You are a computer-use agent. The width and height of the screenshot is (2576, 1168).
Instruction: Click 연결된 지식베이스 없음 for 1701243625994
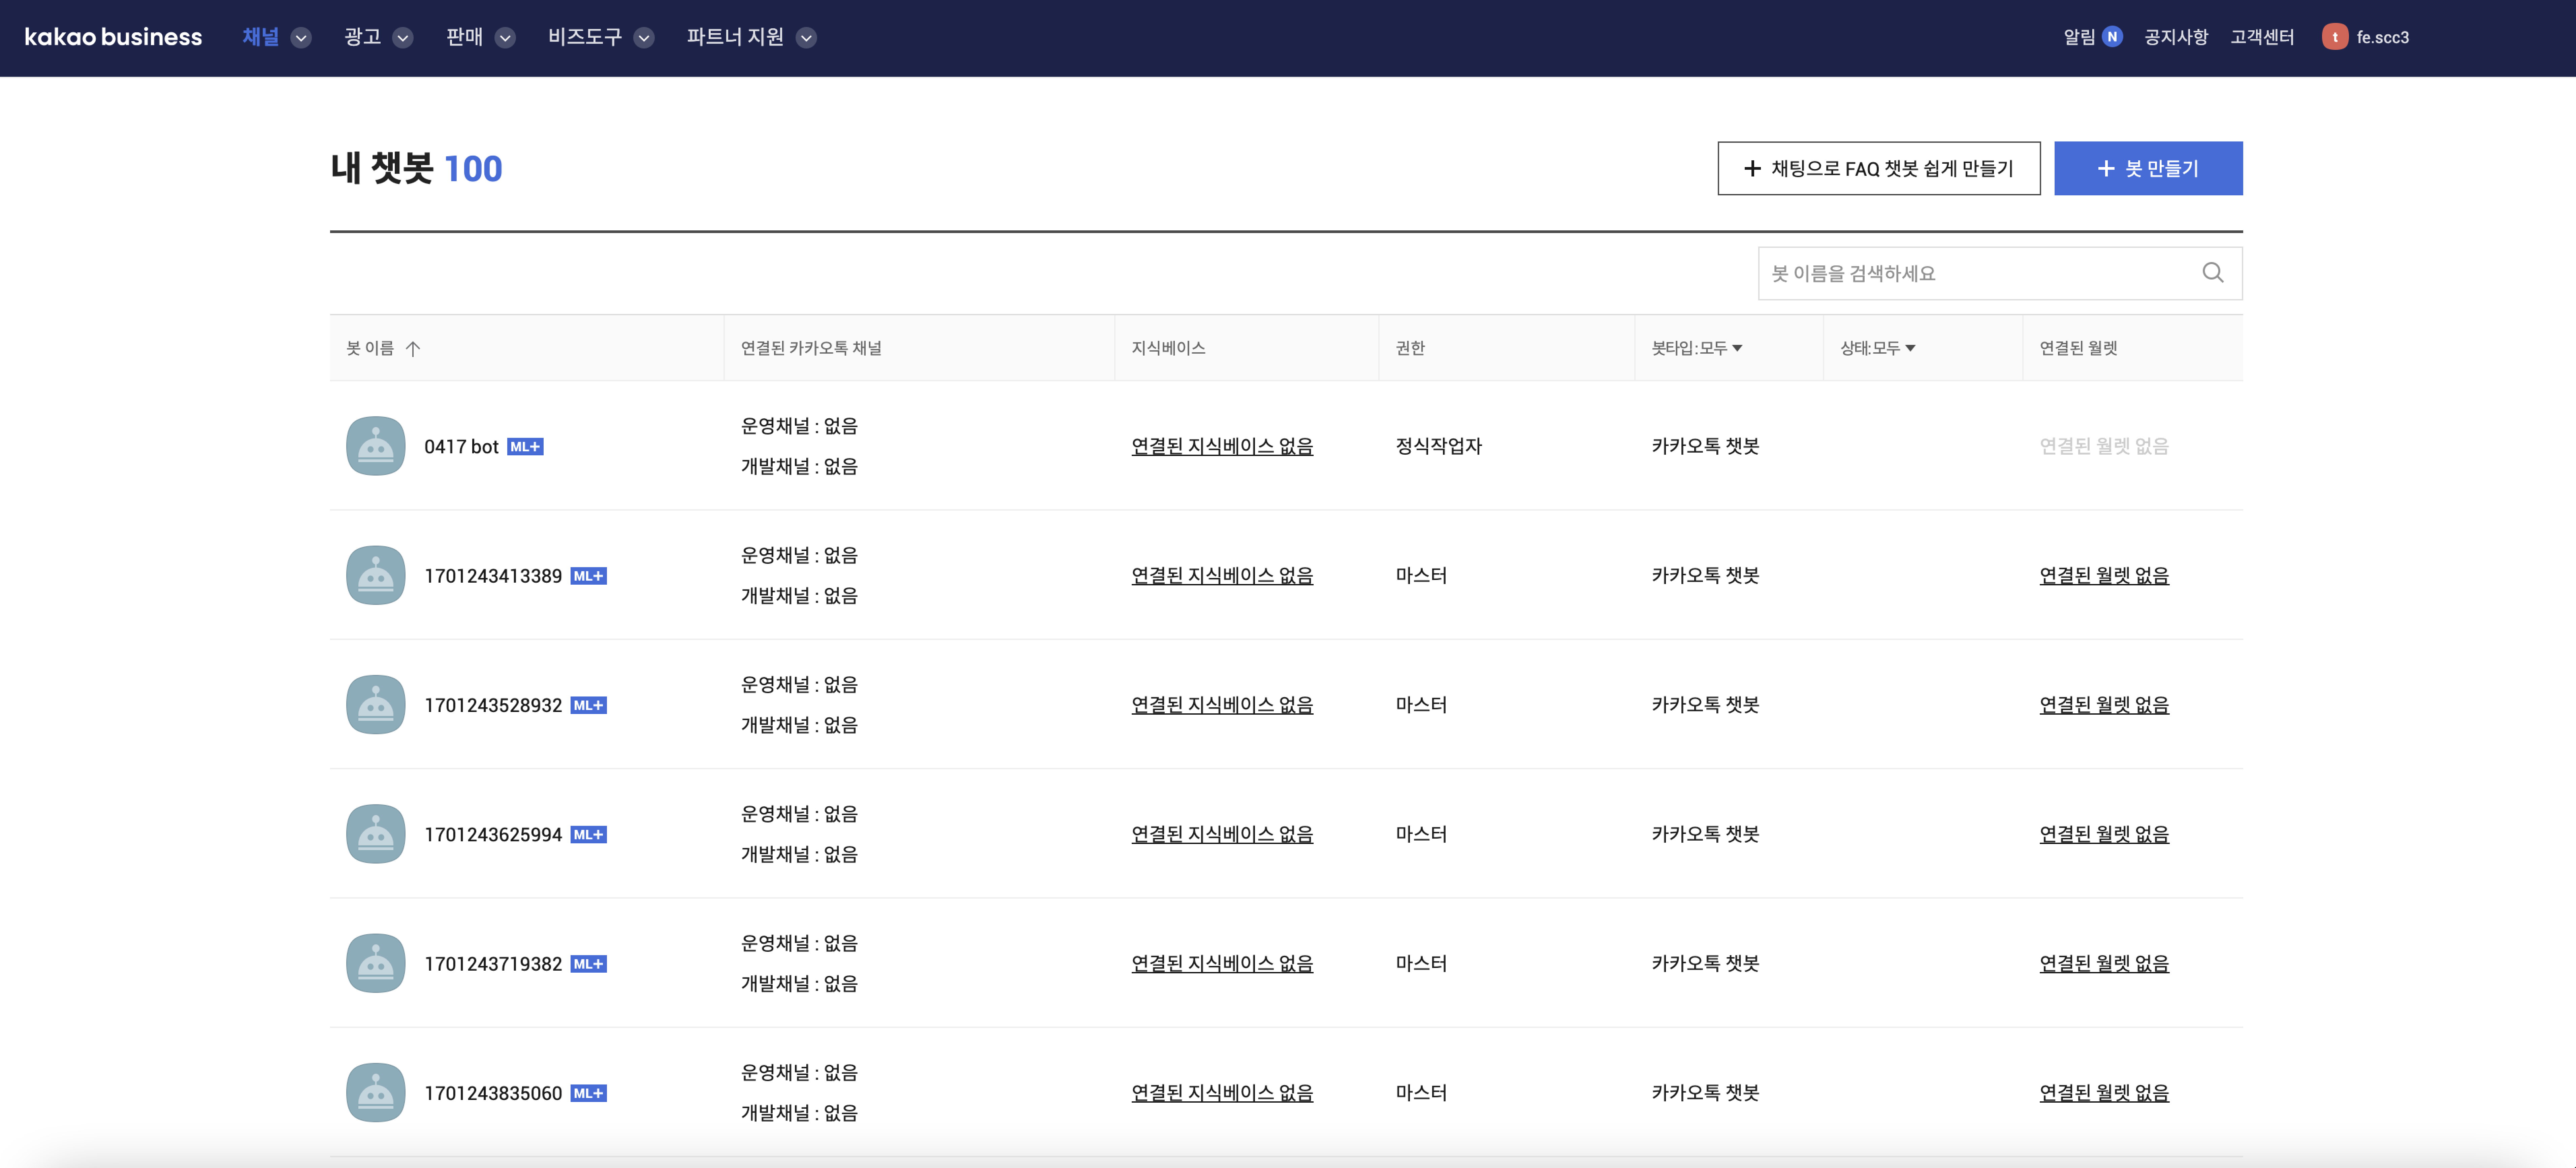pos(1222,834)
